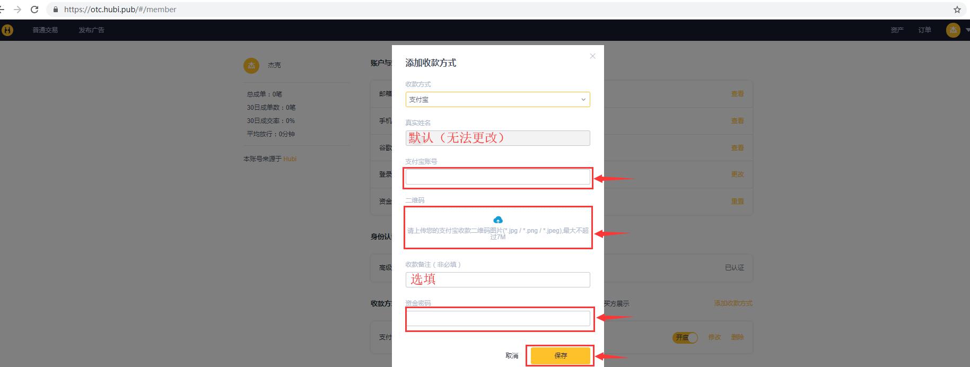Click the cloud upload icon for 二维码
Screen dimensions: 970x367
[x=498, y=220]
